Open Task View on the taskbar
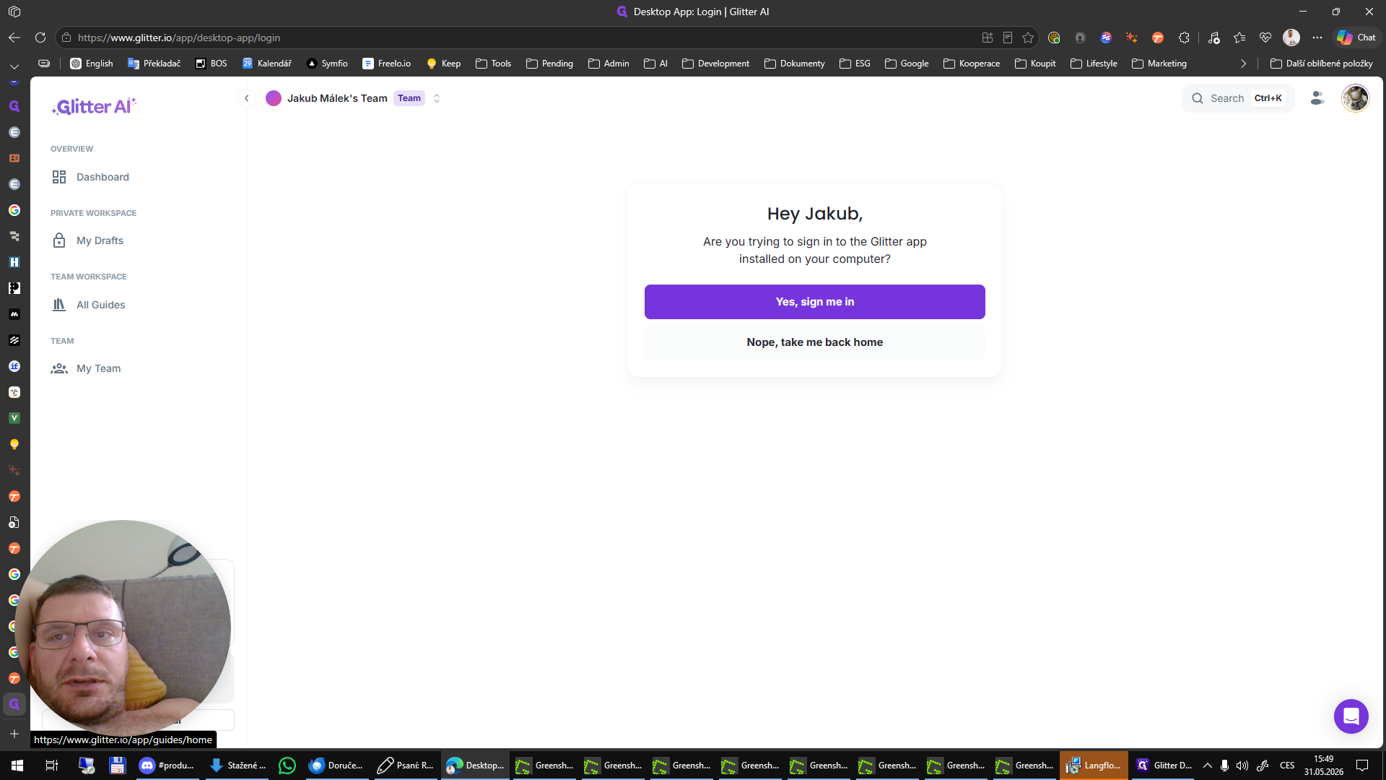Viewport: 1386px width, 780px height. pyautogui.click(x=51, y=766)
